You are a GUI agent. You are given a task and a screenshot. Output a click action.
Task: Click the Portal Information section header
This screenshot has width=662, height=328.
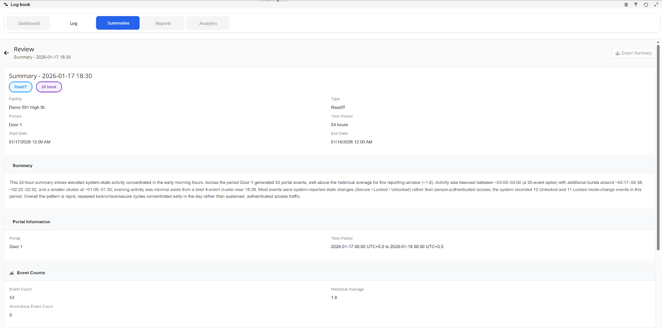31,222
